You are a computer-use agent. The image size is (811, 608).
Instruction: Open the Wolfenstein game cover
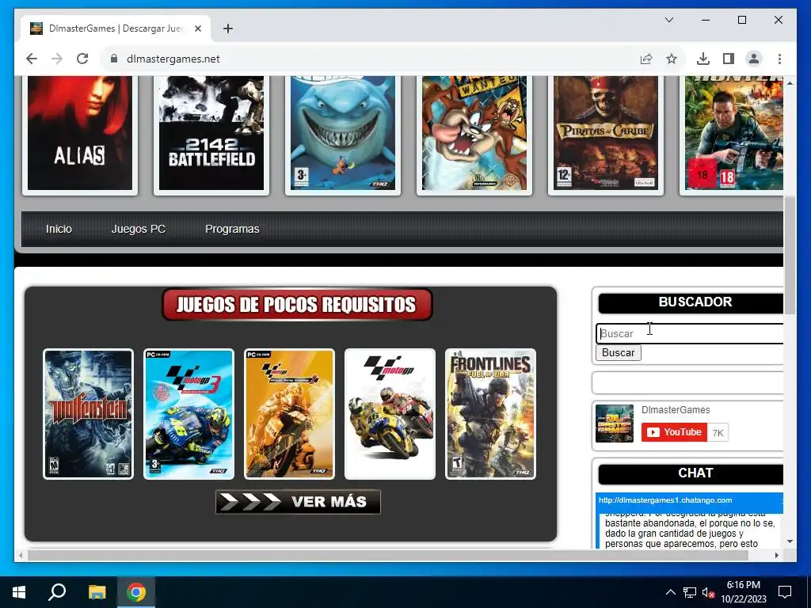(89, 414)
